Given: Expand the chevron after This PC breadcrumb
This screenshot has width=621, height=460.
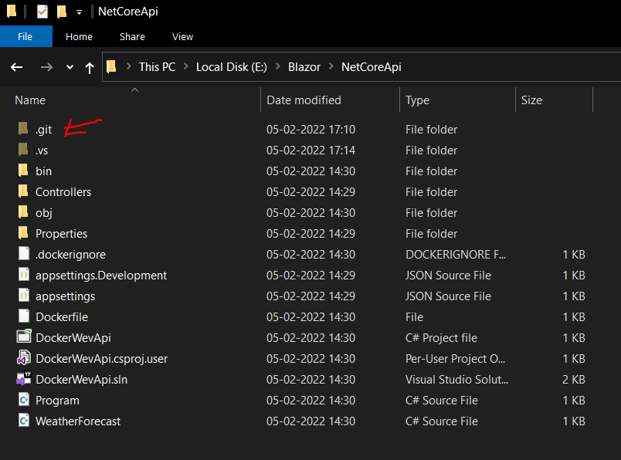Looking at the screenshot, I should click(185, 66).
